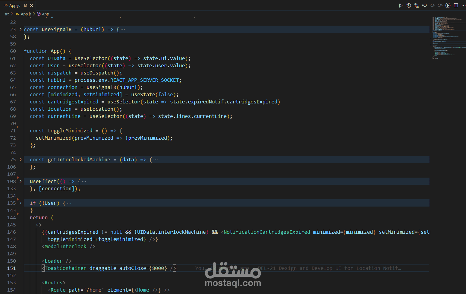Screen dimensions: 466x294
Task: Click the 'src' breadcrumb item
Action: (x=7, y=14)
